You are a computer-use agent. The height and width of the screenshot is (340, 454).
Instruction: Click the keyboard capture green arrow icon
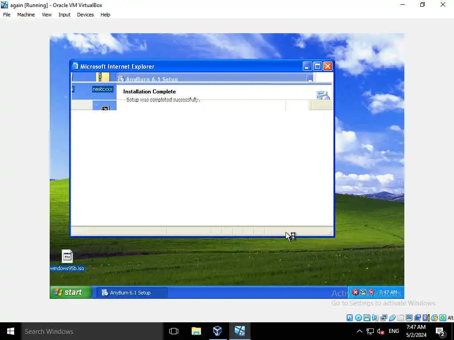443,318
